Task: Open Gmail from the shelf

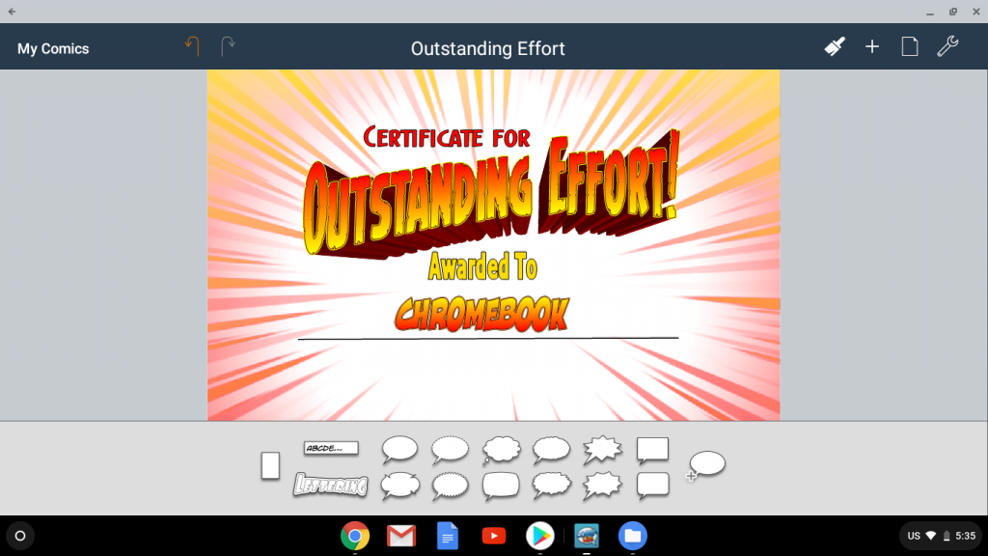Action: [x=401, y=536]
